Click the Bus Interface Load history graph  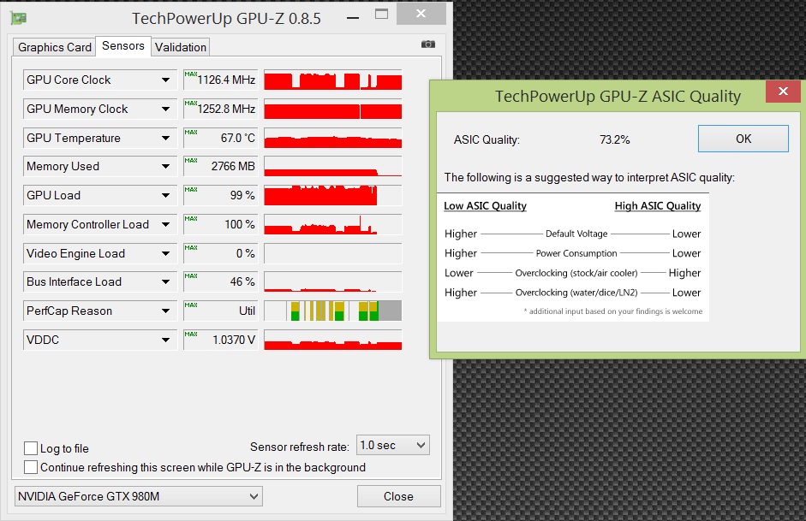click(333, 281)
